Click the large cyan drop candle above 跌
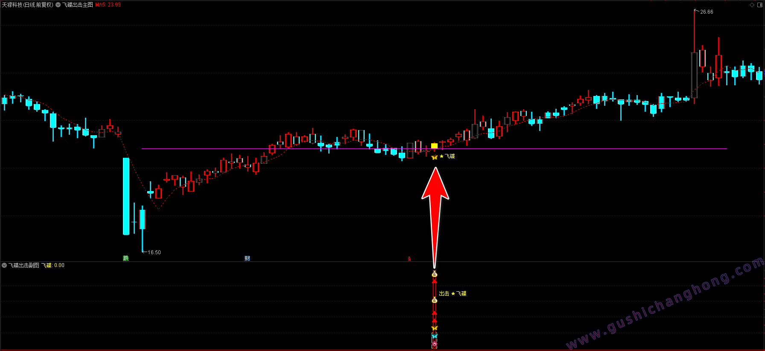This screenshot has height=351, width=765. [x=126, y=196]
